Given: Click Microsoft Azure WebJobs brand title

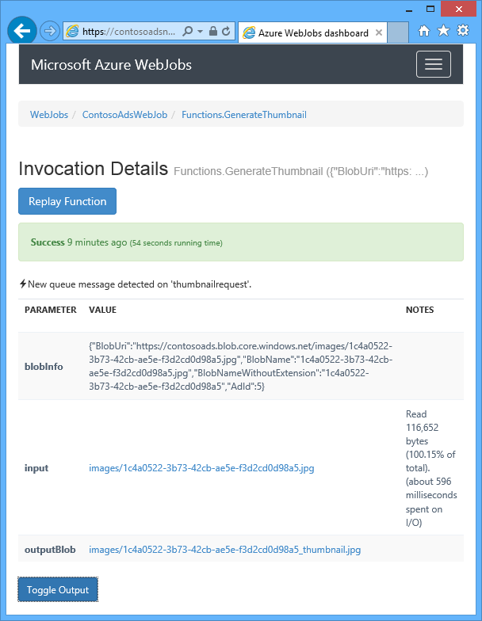Looking at the screenshot, I should (111, 65).
